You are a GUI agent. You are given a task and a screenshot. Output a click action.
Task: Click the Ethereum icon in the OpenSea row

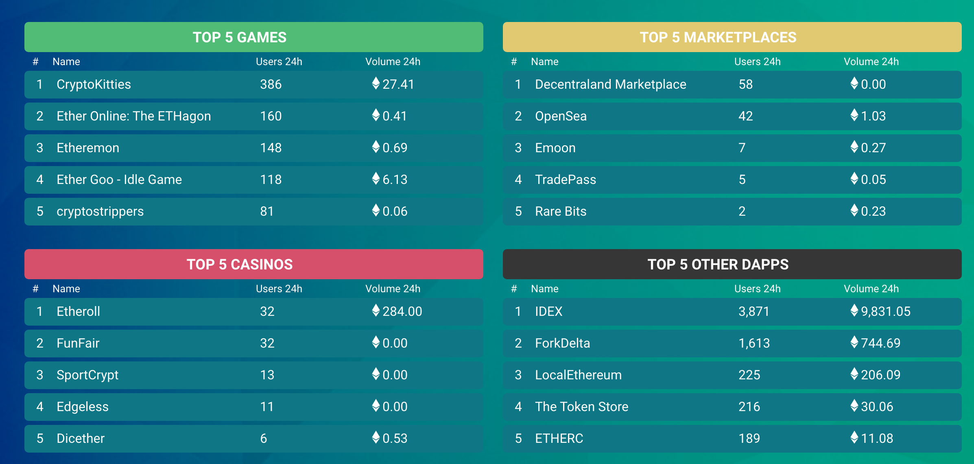point(854,115)
